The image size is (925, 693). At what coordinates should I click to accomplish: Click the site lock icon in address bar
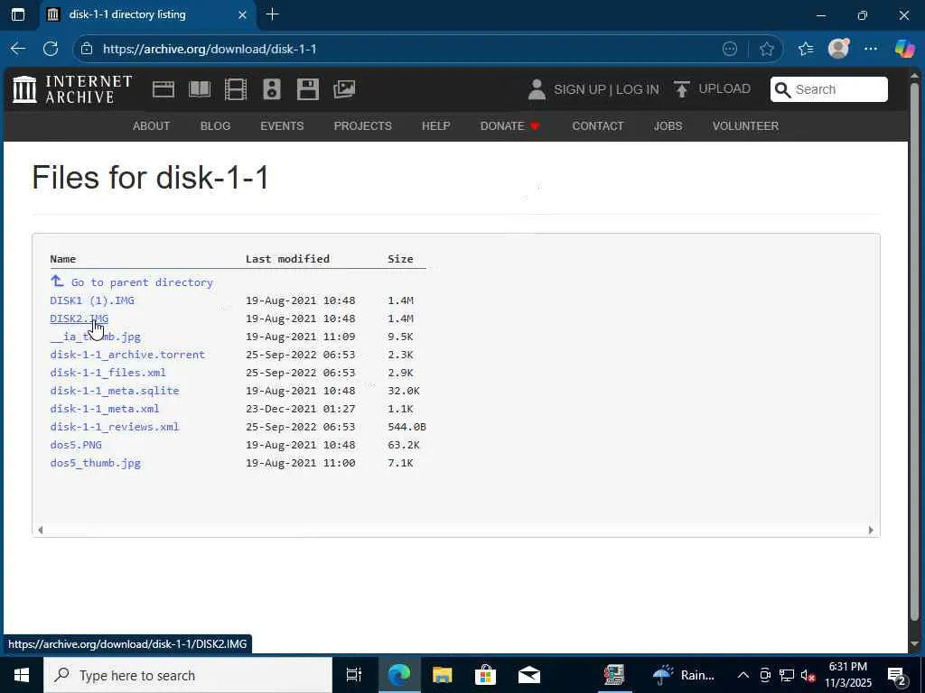coord(87,49)
